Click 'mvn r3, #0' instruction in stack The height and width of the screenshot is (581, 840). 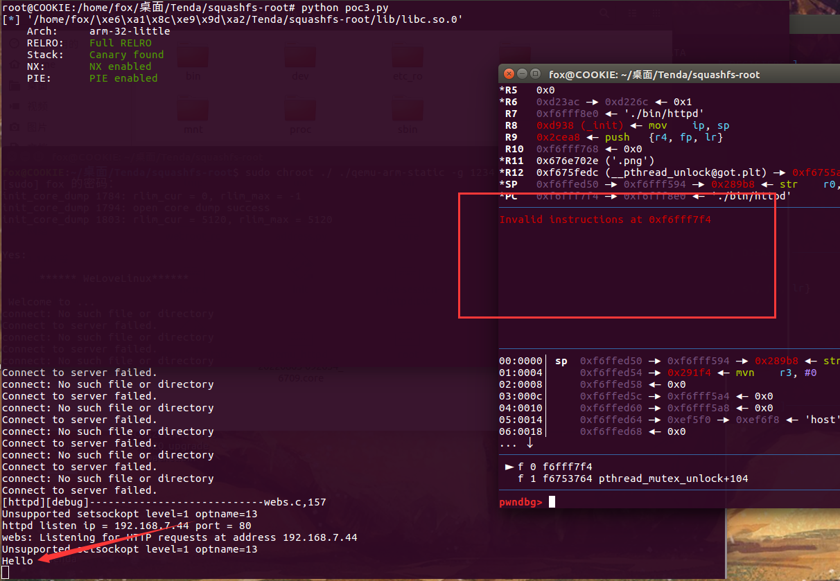(777, 373)
